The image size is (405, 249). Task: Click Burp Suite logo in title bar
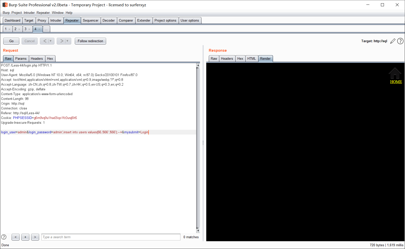[5, 5]
